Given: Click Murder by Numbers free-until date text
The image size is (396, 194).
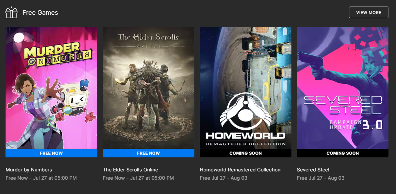Looking at the screenshot, I should pyautogui.click(x=41, y=178).
